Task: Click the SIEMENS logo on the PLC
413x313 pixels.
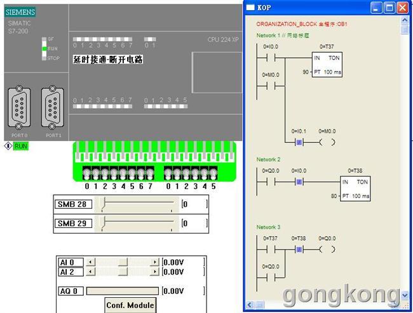Action: point(20,12)
